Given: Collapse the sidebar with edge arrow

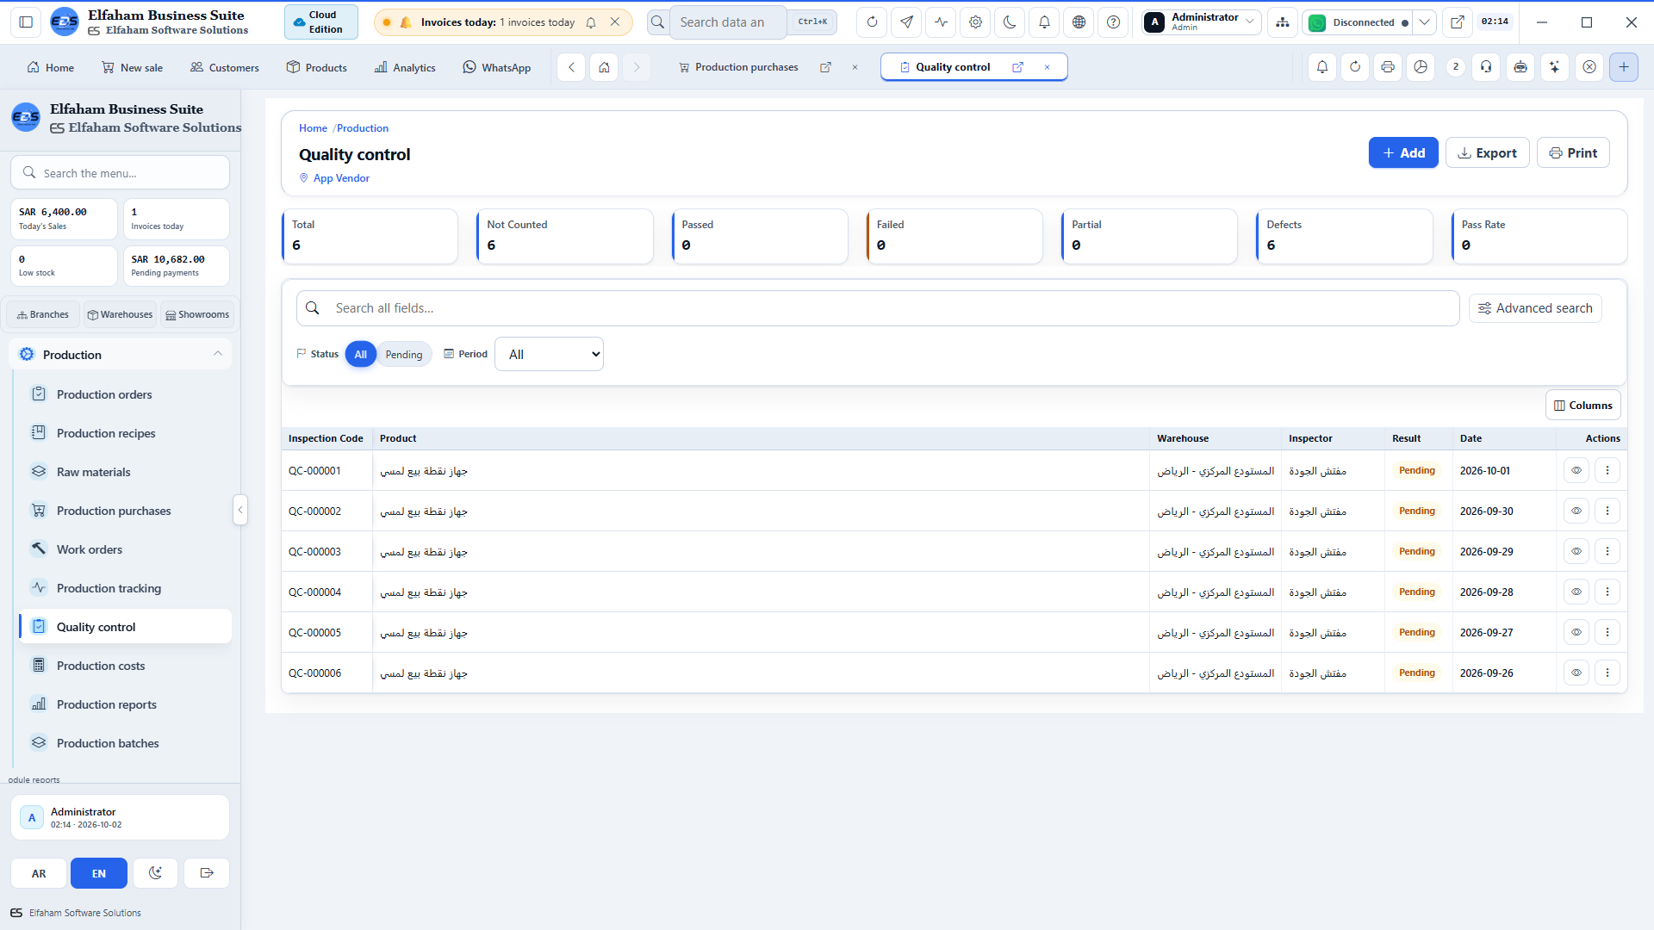Looking at the screenshot, I should (240, 510).
